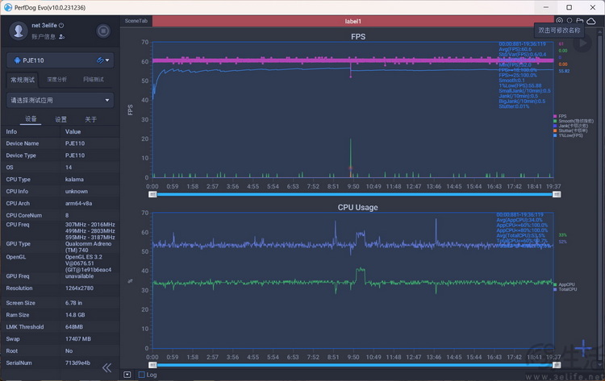Open the account info person icon
This screenshot has height=381, width=605.
coord(62,36)
